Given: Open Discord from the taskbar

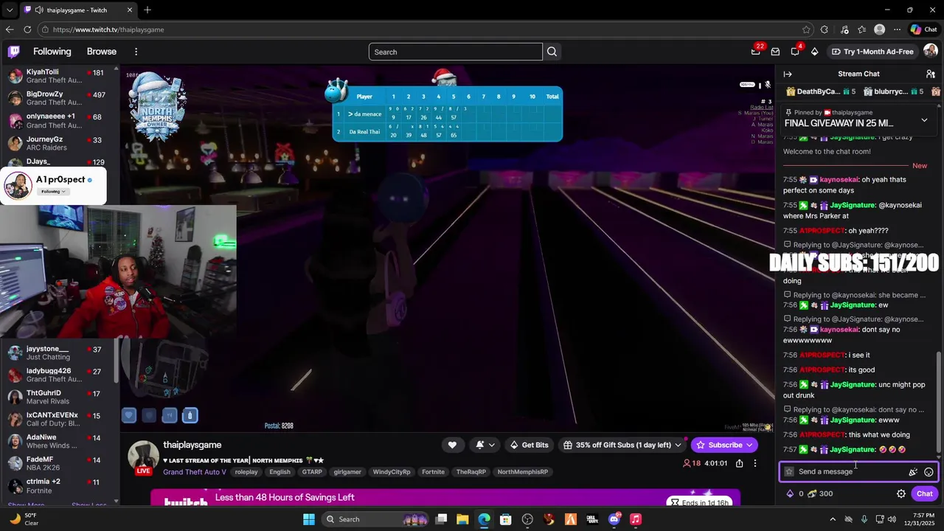Looking at the screenshot, I should (x=614, y=519).
